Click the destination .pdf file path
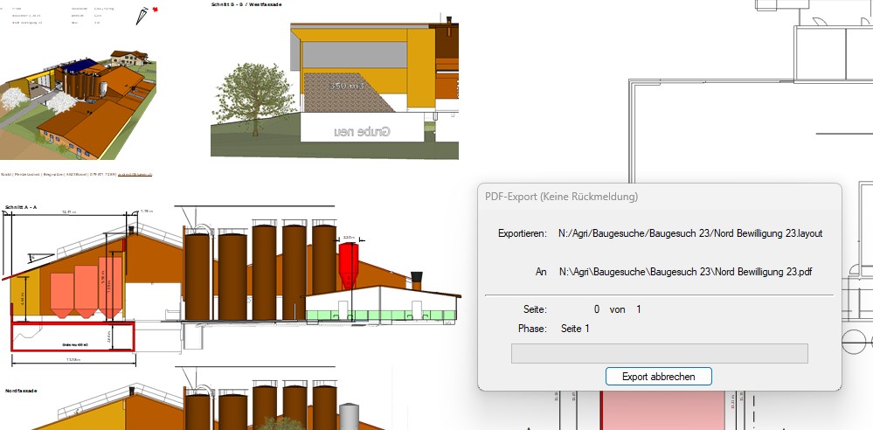The image size is (873, 430). [686, 272]
